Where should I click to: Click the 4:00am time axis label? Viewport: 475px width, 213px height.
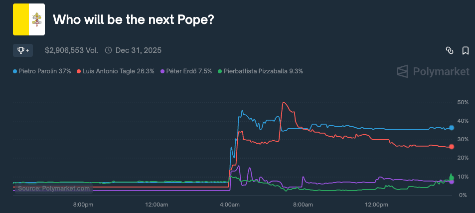229,205
